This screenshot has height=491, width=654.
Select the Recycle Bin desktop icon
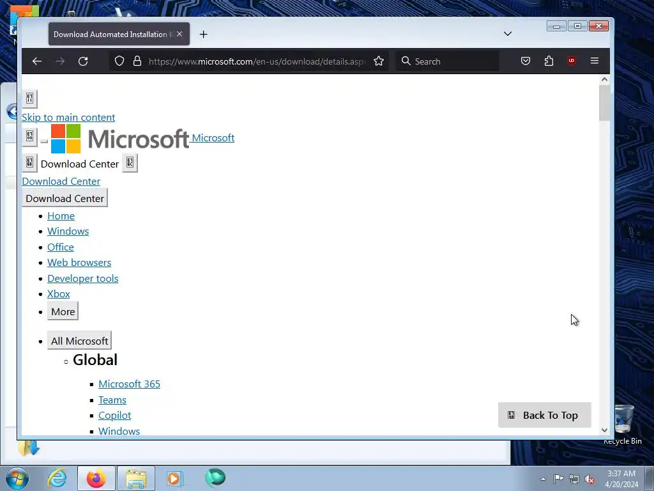coord(623,425)
